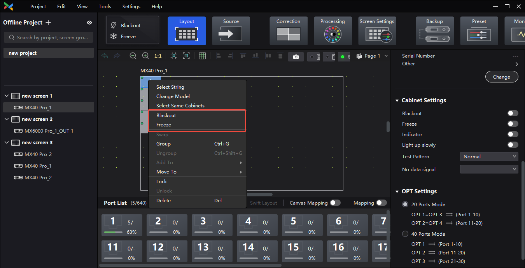Open the Backup tool
The width and height of the screenshot is (525, 268).
(x=435, y=31)
